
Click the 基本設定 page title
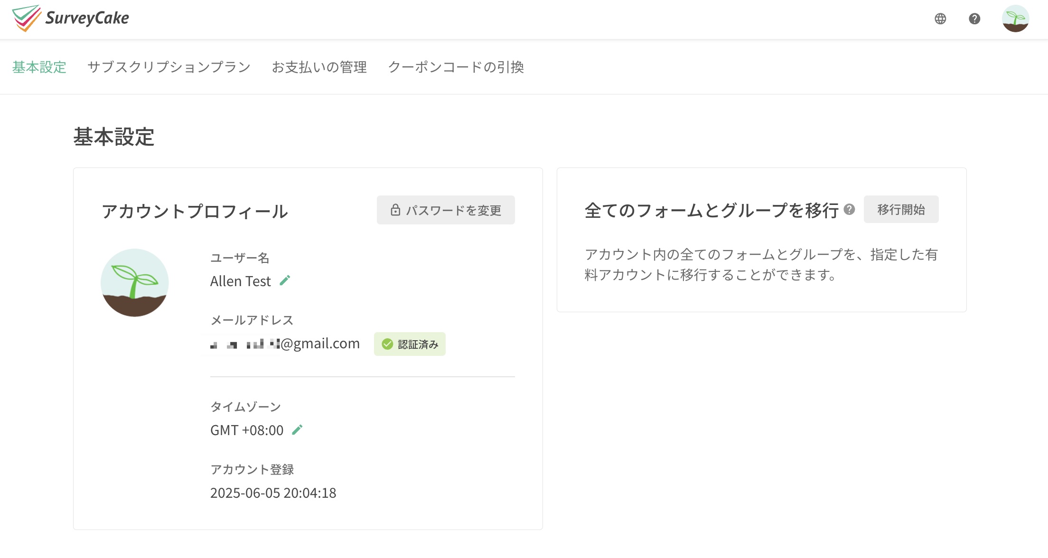pyautogui.click(x=114, y=137)
